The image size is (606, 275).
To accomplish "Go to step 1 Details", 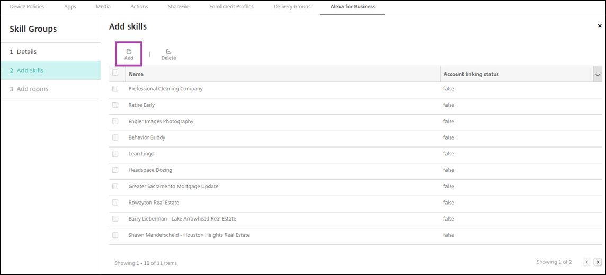I will 51,52.
